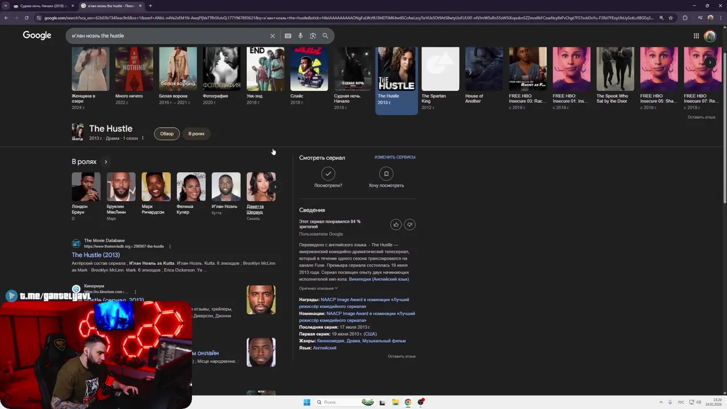
Task: Click the Google logo
Action: [37, 35]
